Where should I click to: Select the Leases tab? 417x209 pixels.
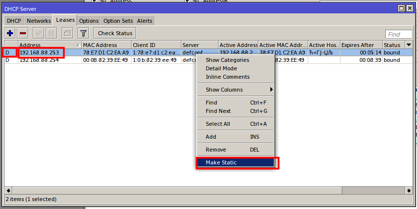(x=65, y=20)
